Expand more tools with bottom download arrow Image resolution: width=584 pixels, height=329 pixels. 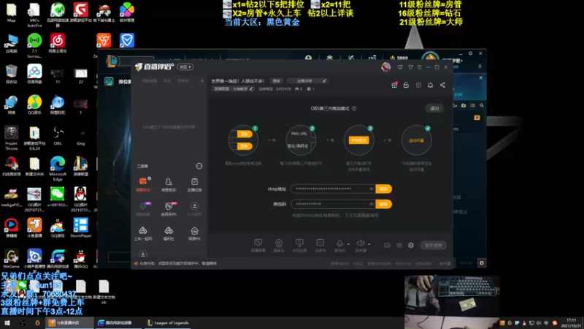pos(142,254)
